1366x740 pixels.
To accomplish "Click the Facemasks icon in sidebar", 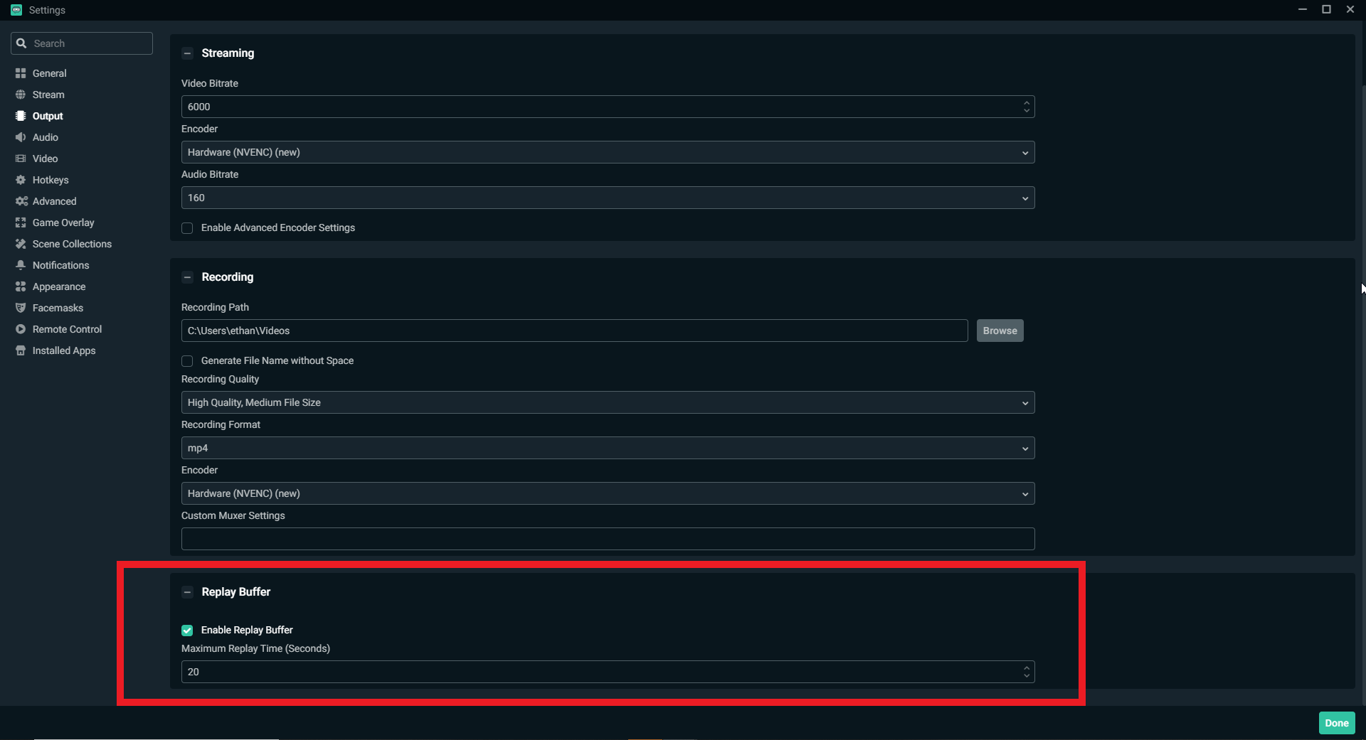I will click(21, 308).
